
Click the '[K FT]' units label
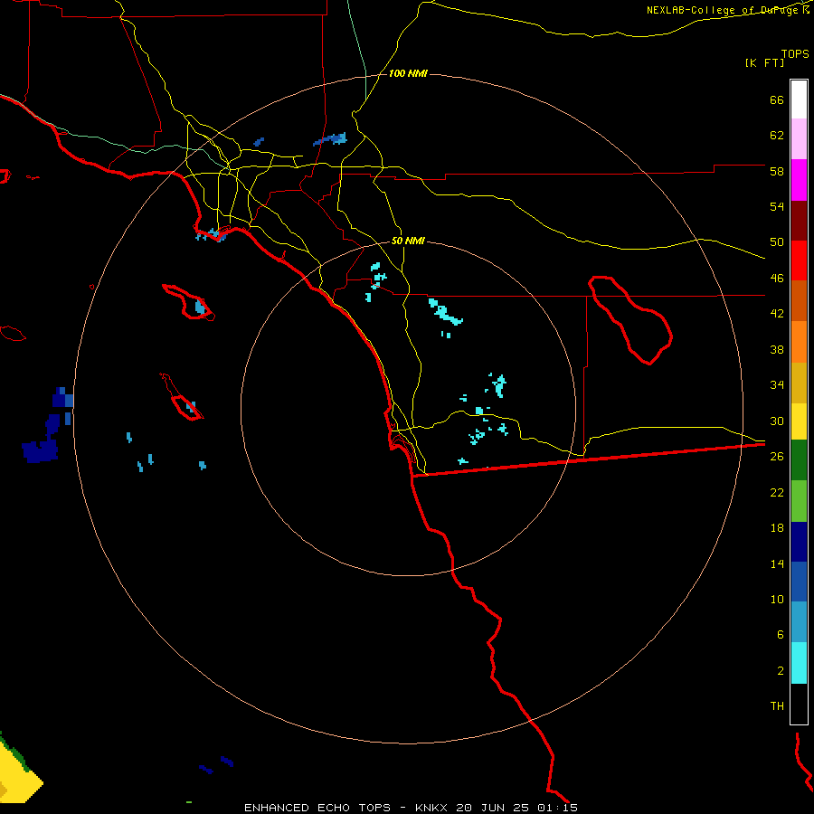[x=764, y=62]
